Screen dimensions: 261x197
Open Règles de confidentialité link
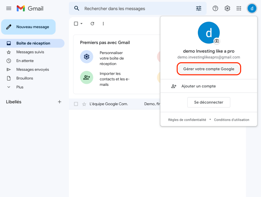click(187, 120)
